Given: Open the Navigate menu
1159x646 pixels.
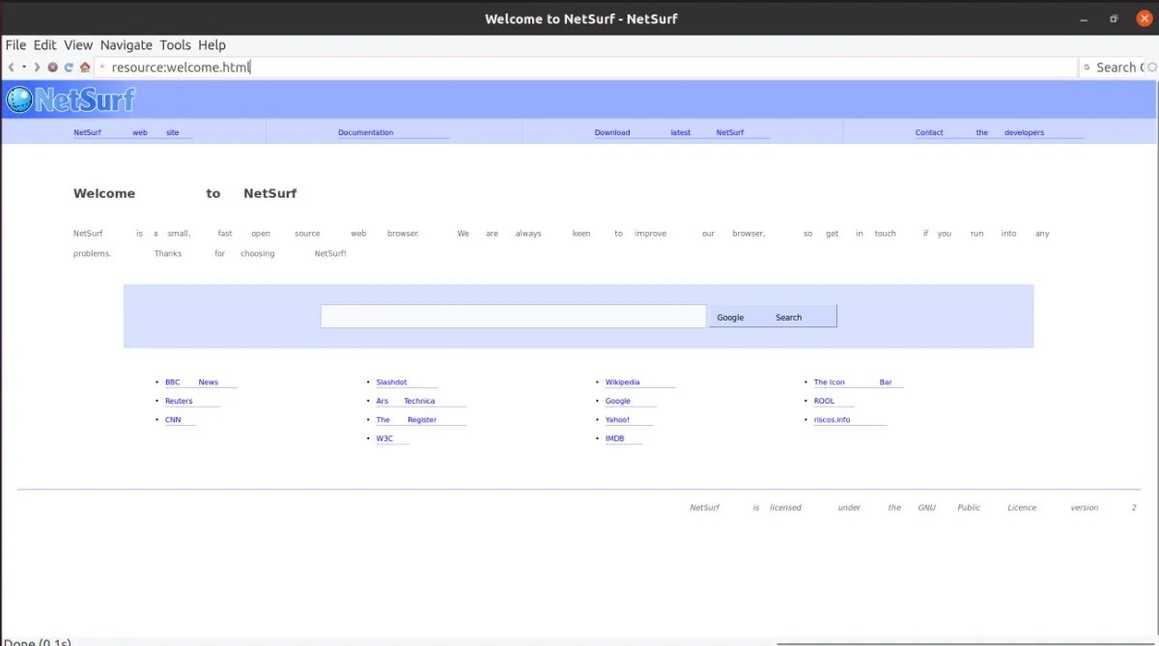Looking at the screenshot, I should point(127,44).
